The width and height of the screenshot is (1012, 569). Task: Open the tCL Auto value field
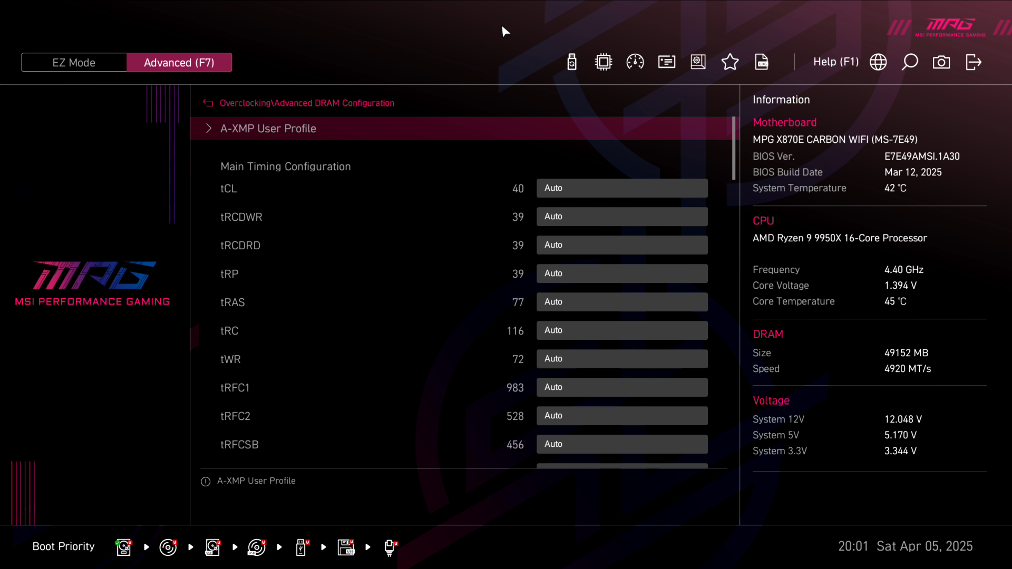coord(622,188)
